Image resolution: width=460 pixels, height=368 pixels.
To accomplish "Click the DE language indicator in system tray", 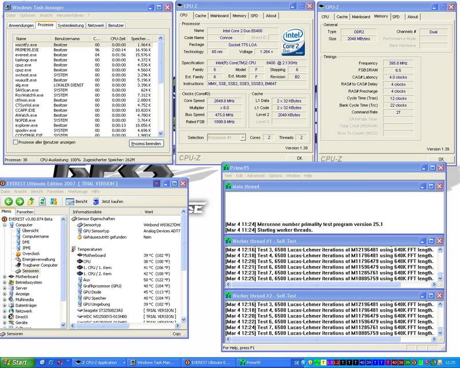I will 296,363.
